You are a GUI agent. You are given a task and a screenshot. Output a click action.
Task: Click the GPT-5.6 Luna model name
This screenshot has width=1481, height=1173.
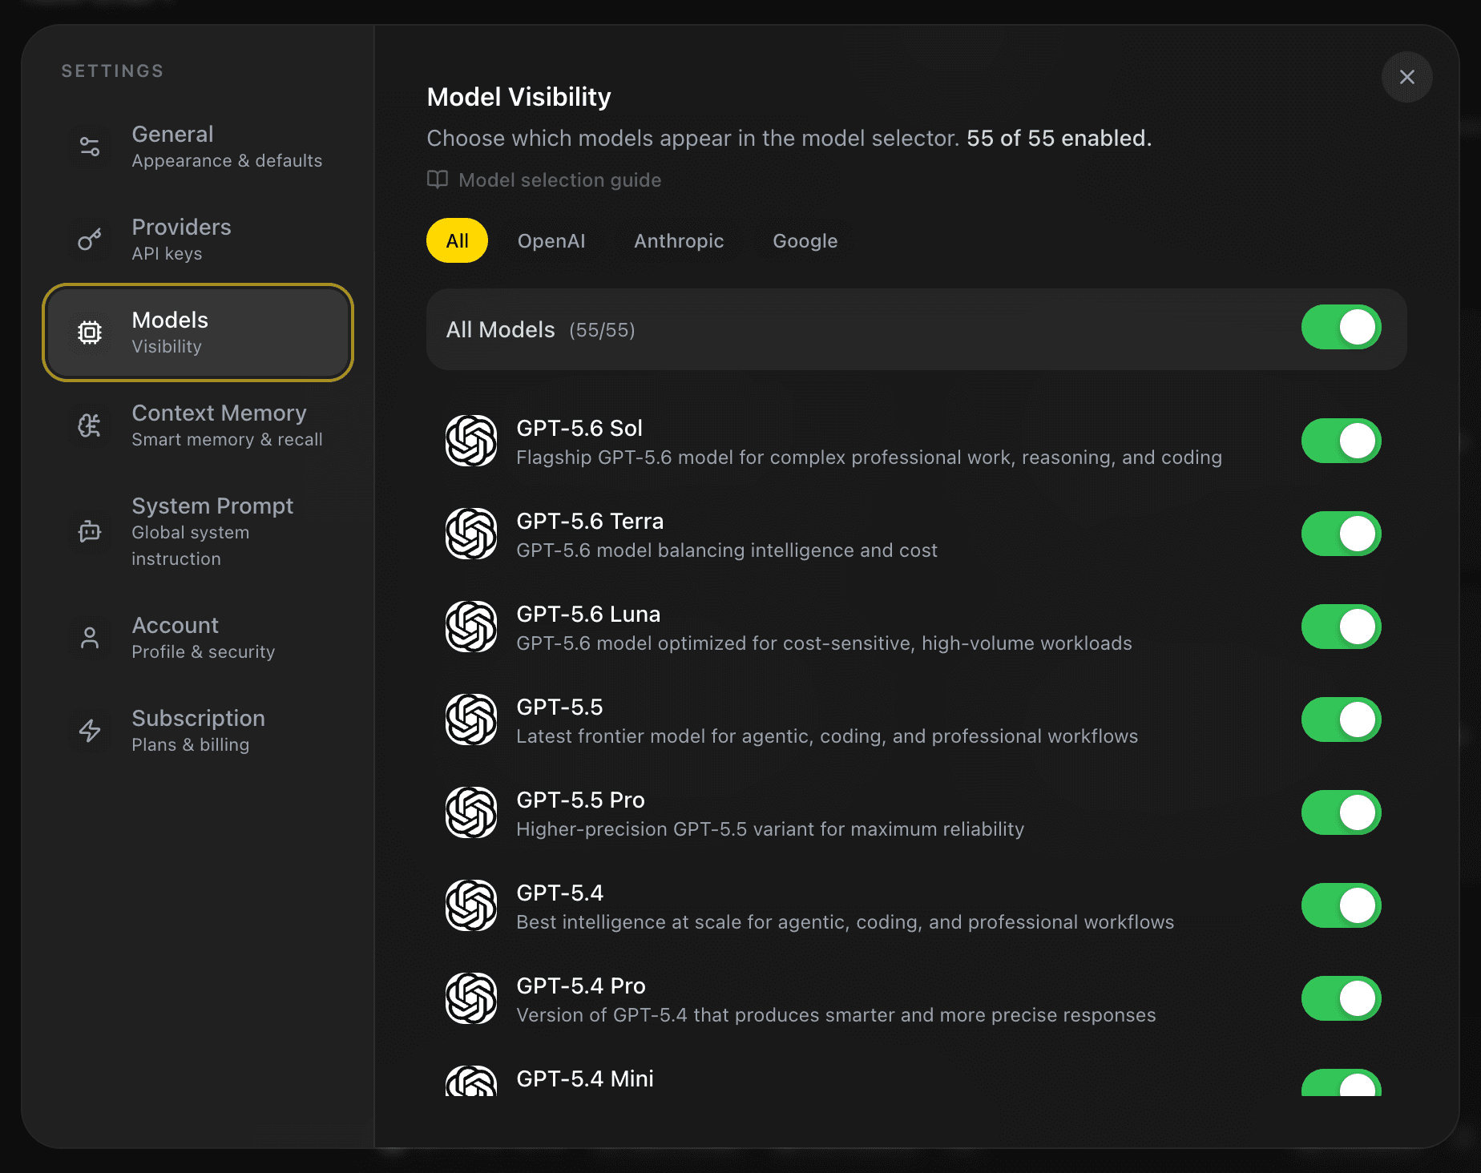[x=588, y=614]
